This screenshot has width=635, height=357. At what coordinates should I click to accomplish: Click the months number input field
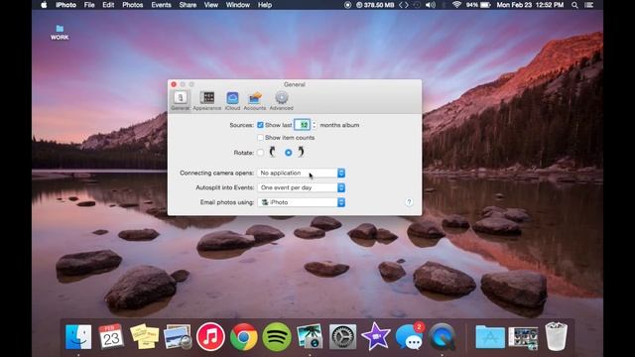[x=303, y=125]
